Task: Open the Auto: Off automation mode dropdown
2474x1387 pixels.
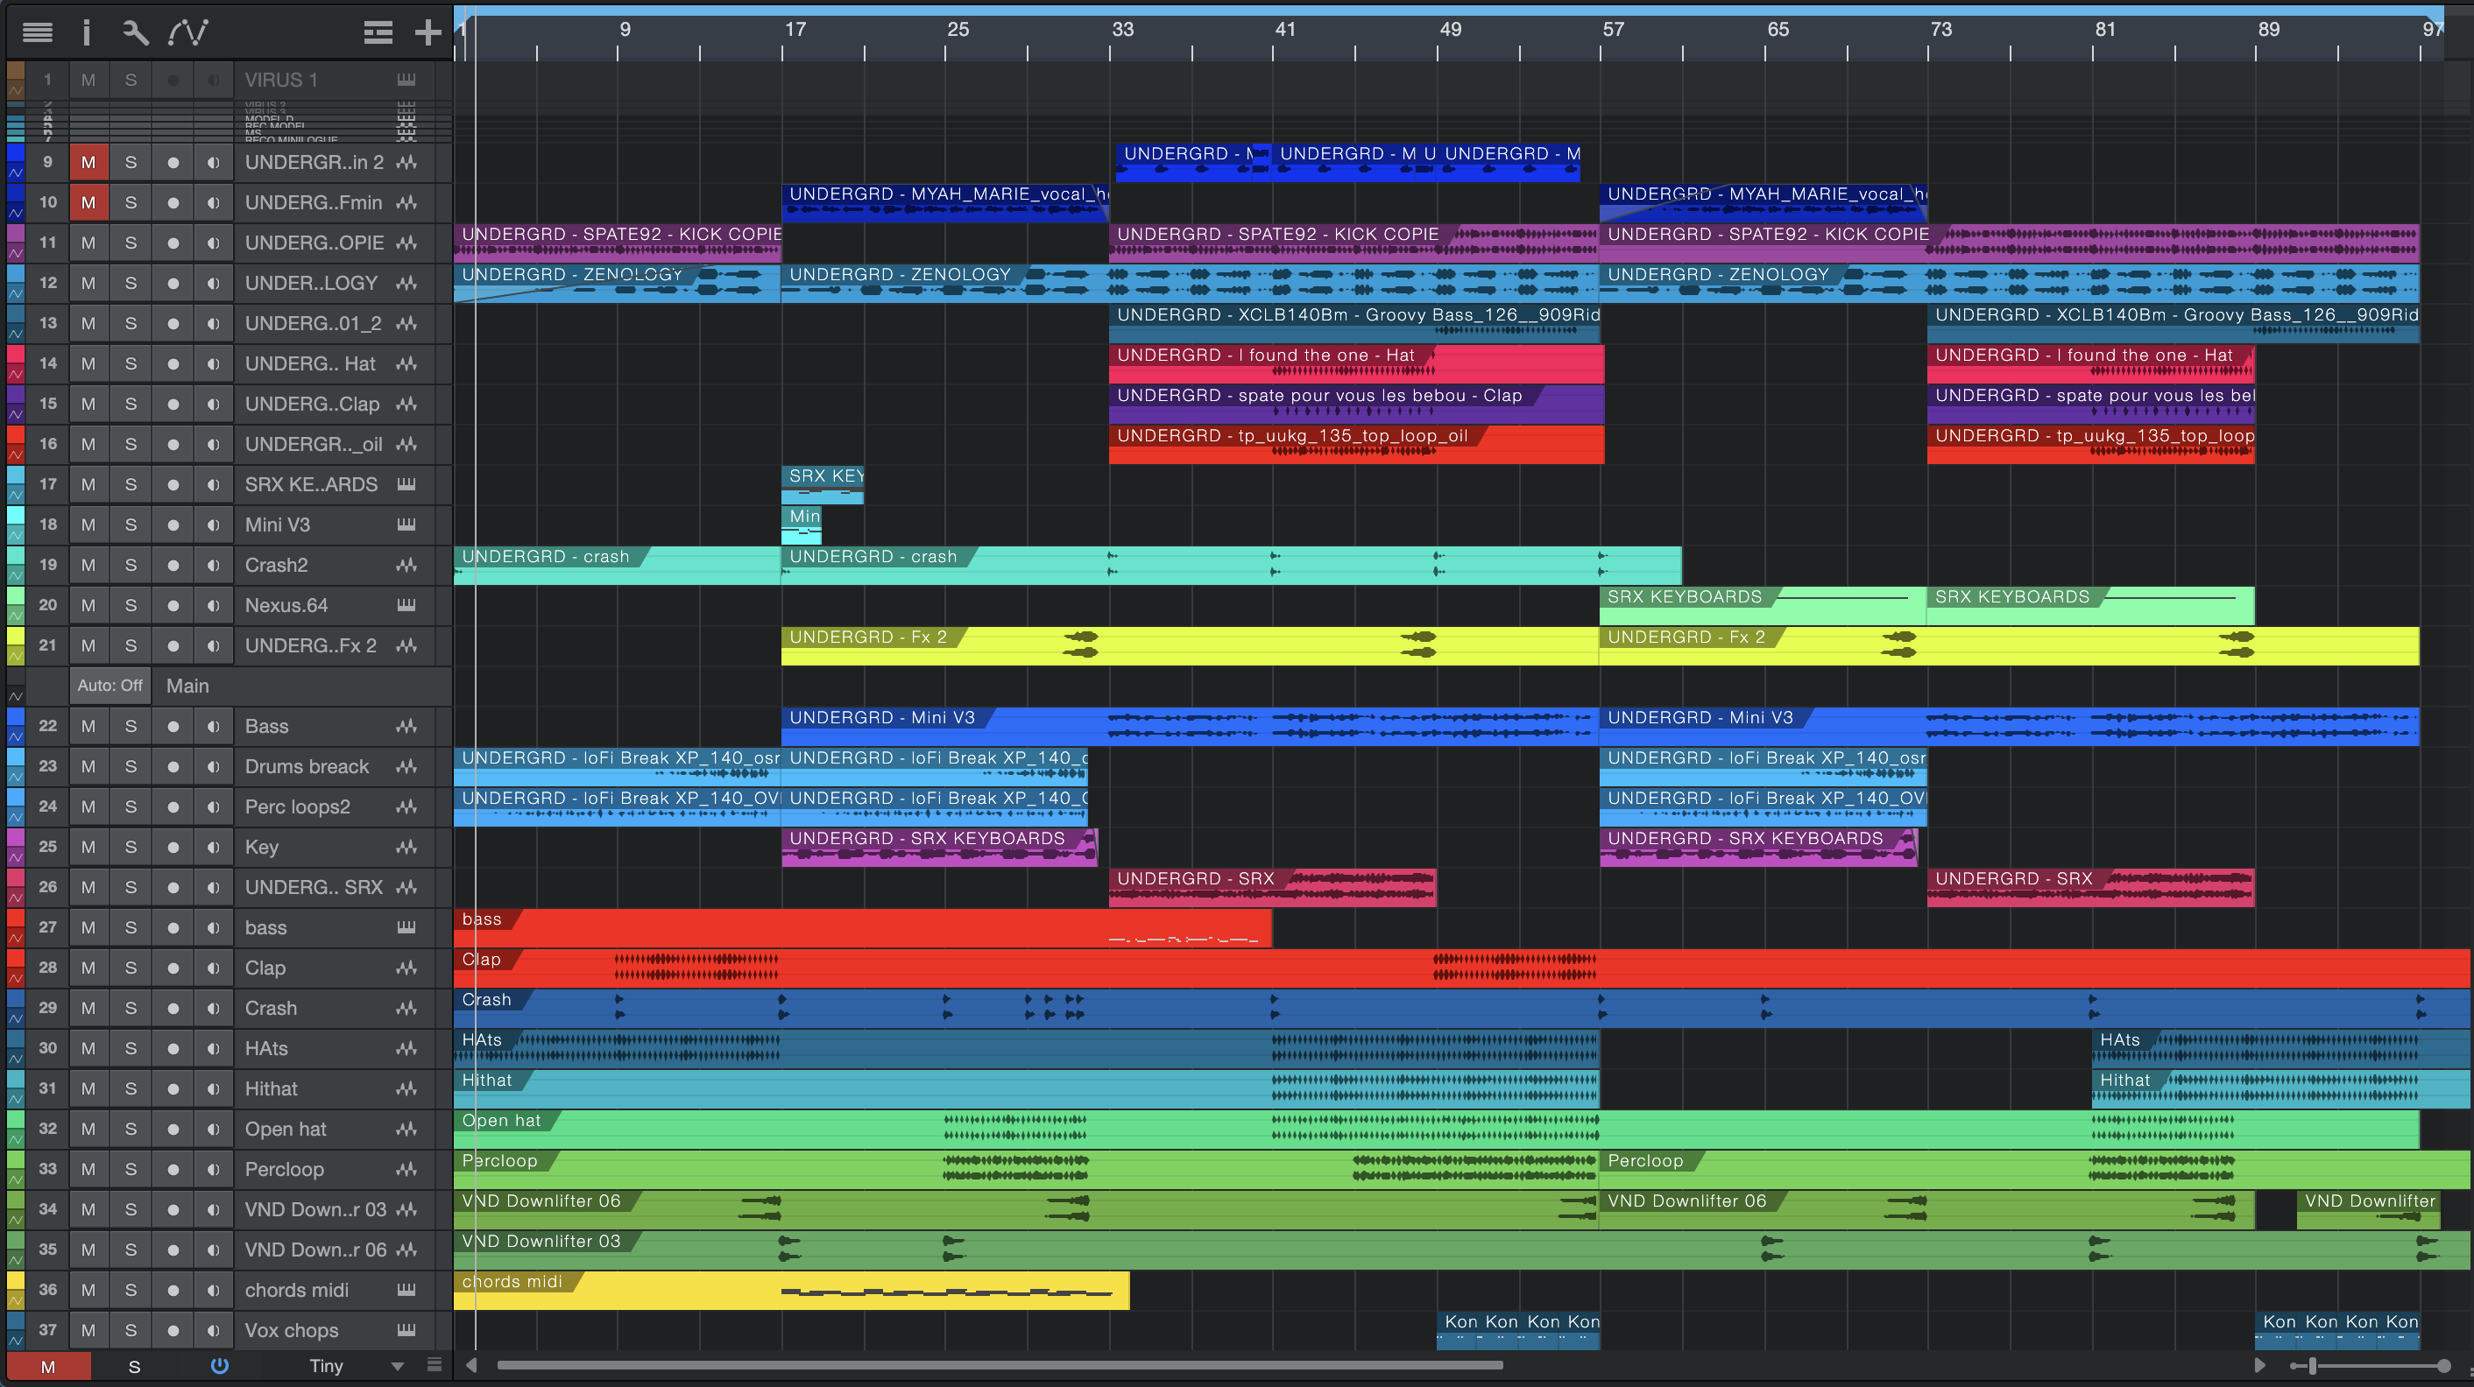Action: (x=110, y=686)
